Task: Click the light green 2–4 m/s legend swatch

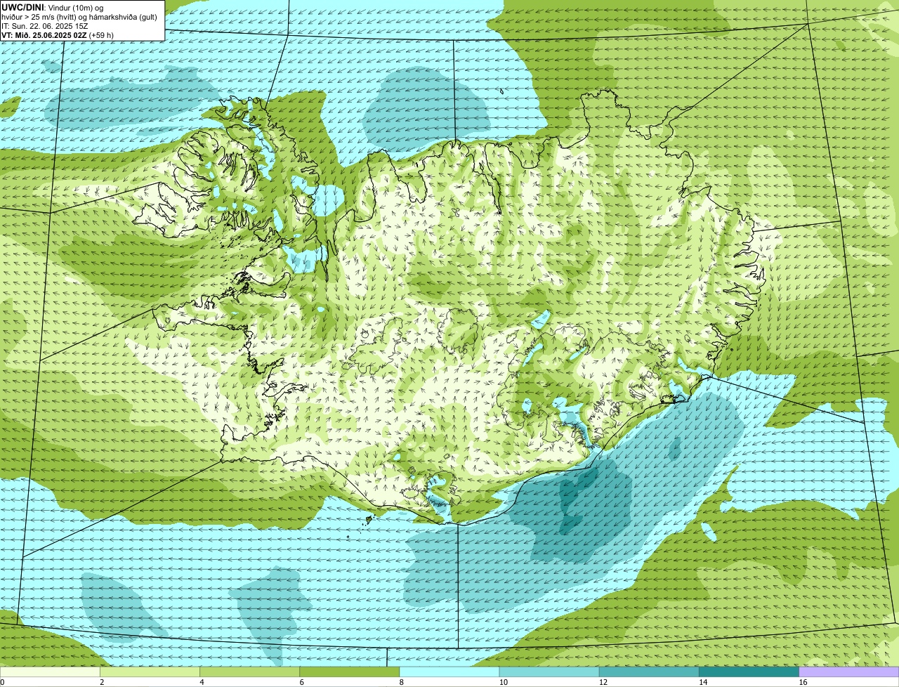Action: click(x=150, y=672)
